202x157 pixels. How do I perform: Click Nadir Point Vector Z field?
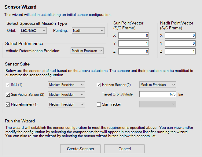coord(180,51)
